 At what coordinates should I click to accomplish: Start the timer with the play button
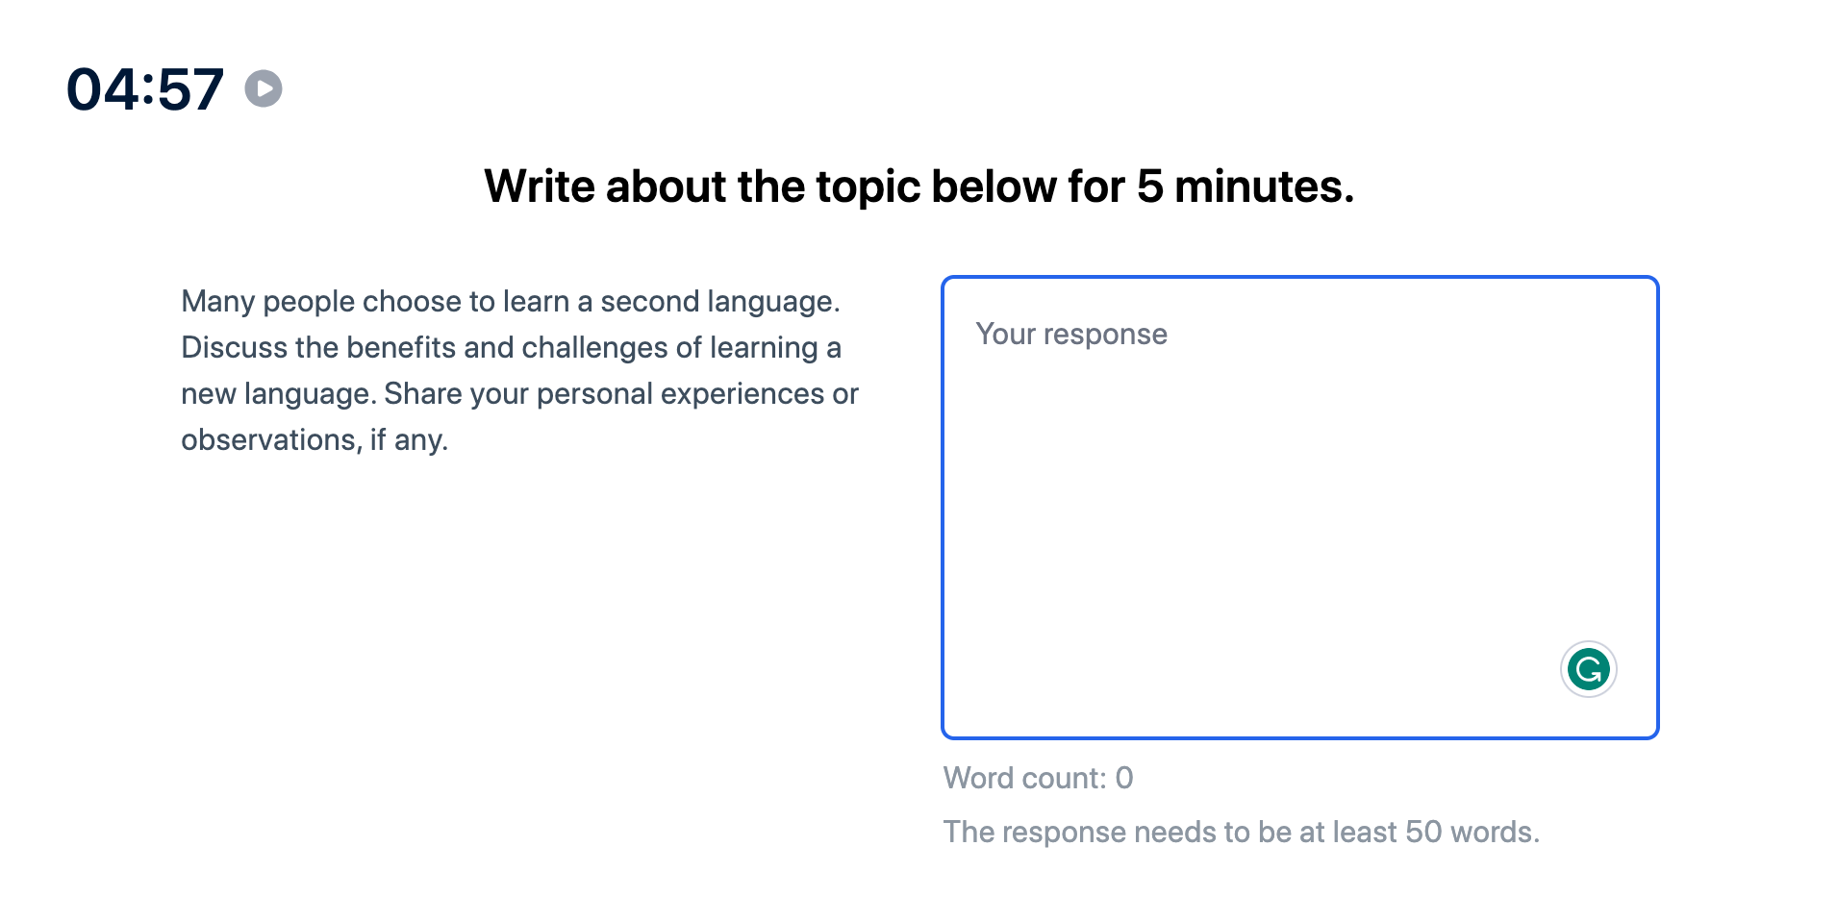pos(263,88)
